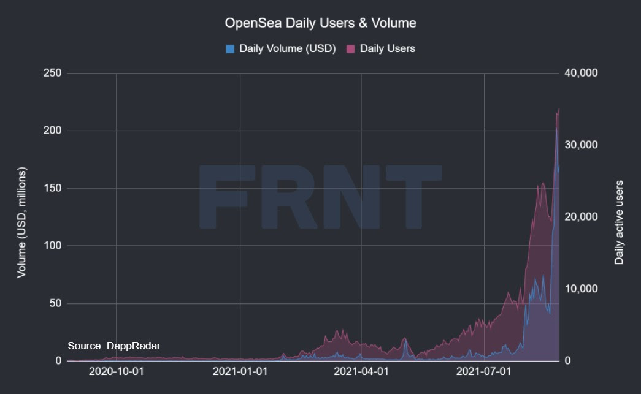Toggle the Daily Volume (USD) legend label

[287, 48]
